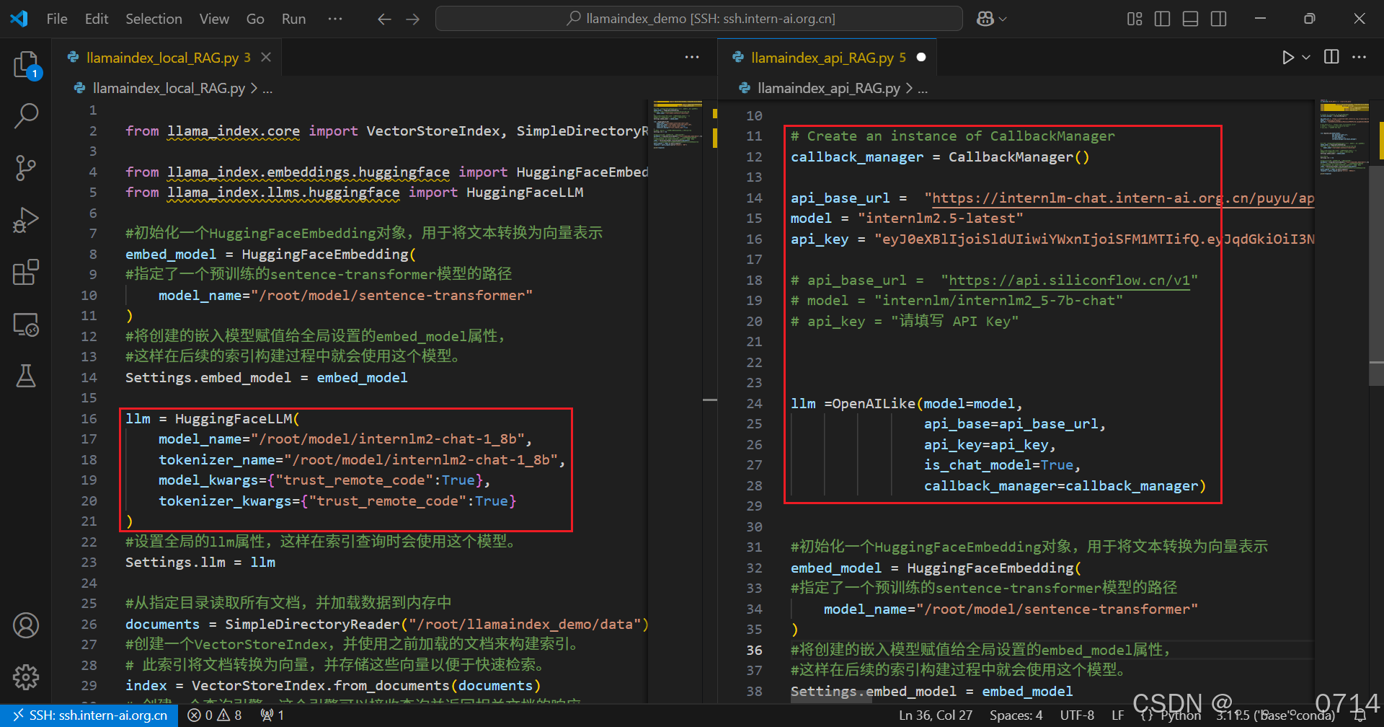Screen dimensions: 1384x727
Task: Toggle the primary side bar
Action: tap(1163, 19)
